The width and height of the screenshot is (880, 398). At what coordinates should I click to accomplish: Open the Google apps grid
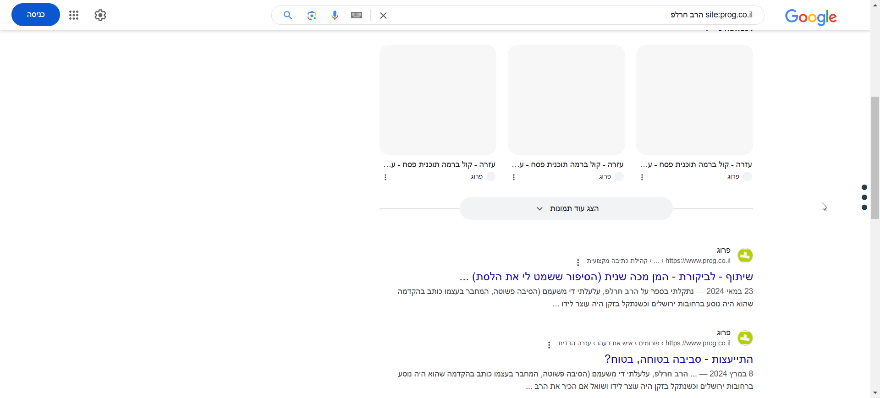pos(74,15)
